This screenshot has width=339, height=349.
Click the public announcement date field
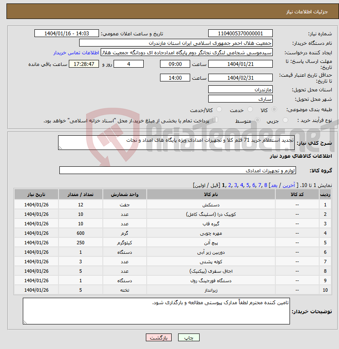pos(66,33)
